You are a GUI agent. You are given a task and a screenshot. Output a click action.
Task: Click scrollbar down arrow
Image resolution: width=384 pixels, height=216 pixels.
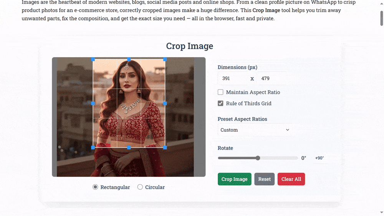pyautogui.click(x=382, y=212)
